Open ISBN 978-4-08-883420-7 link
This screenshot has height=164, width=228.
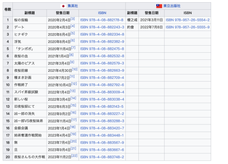click(102, 128)
